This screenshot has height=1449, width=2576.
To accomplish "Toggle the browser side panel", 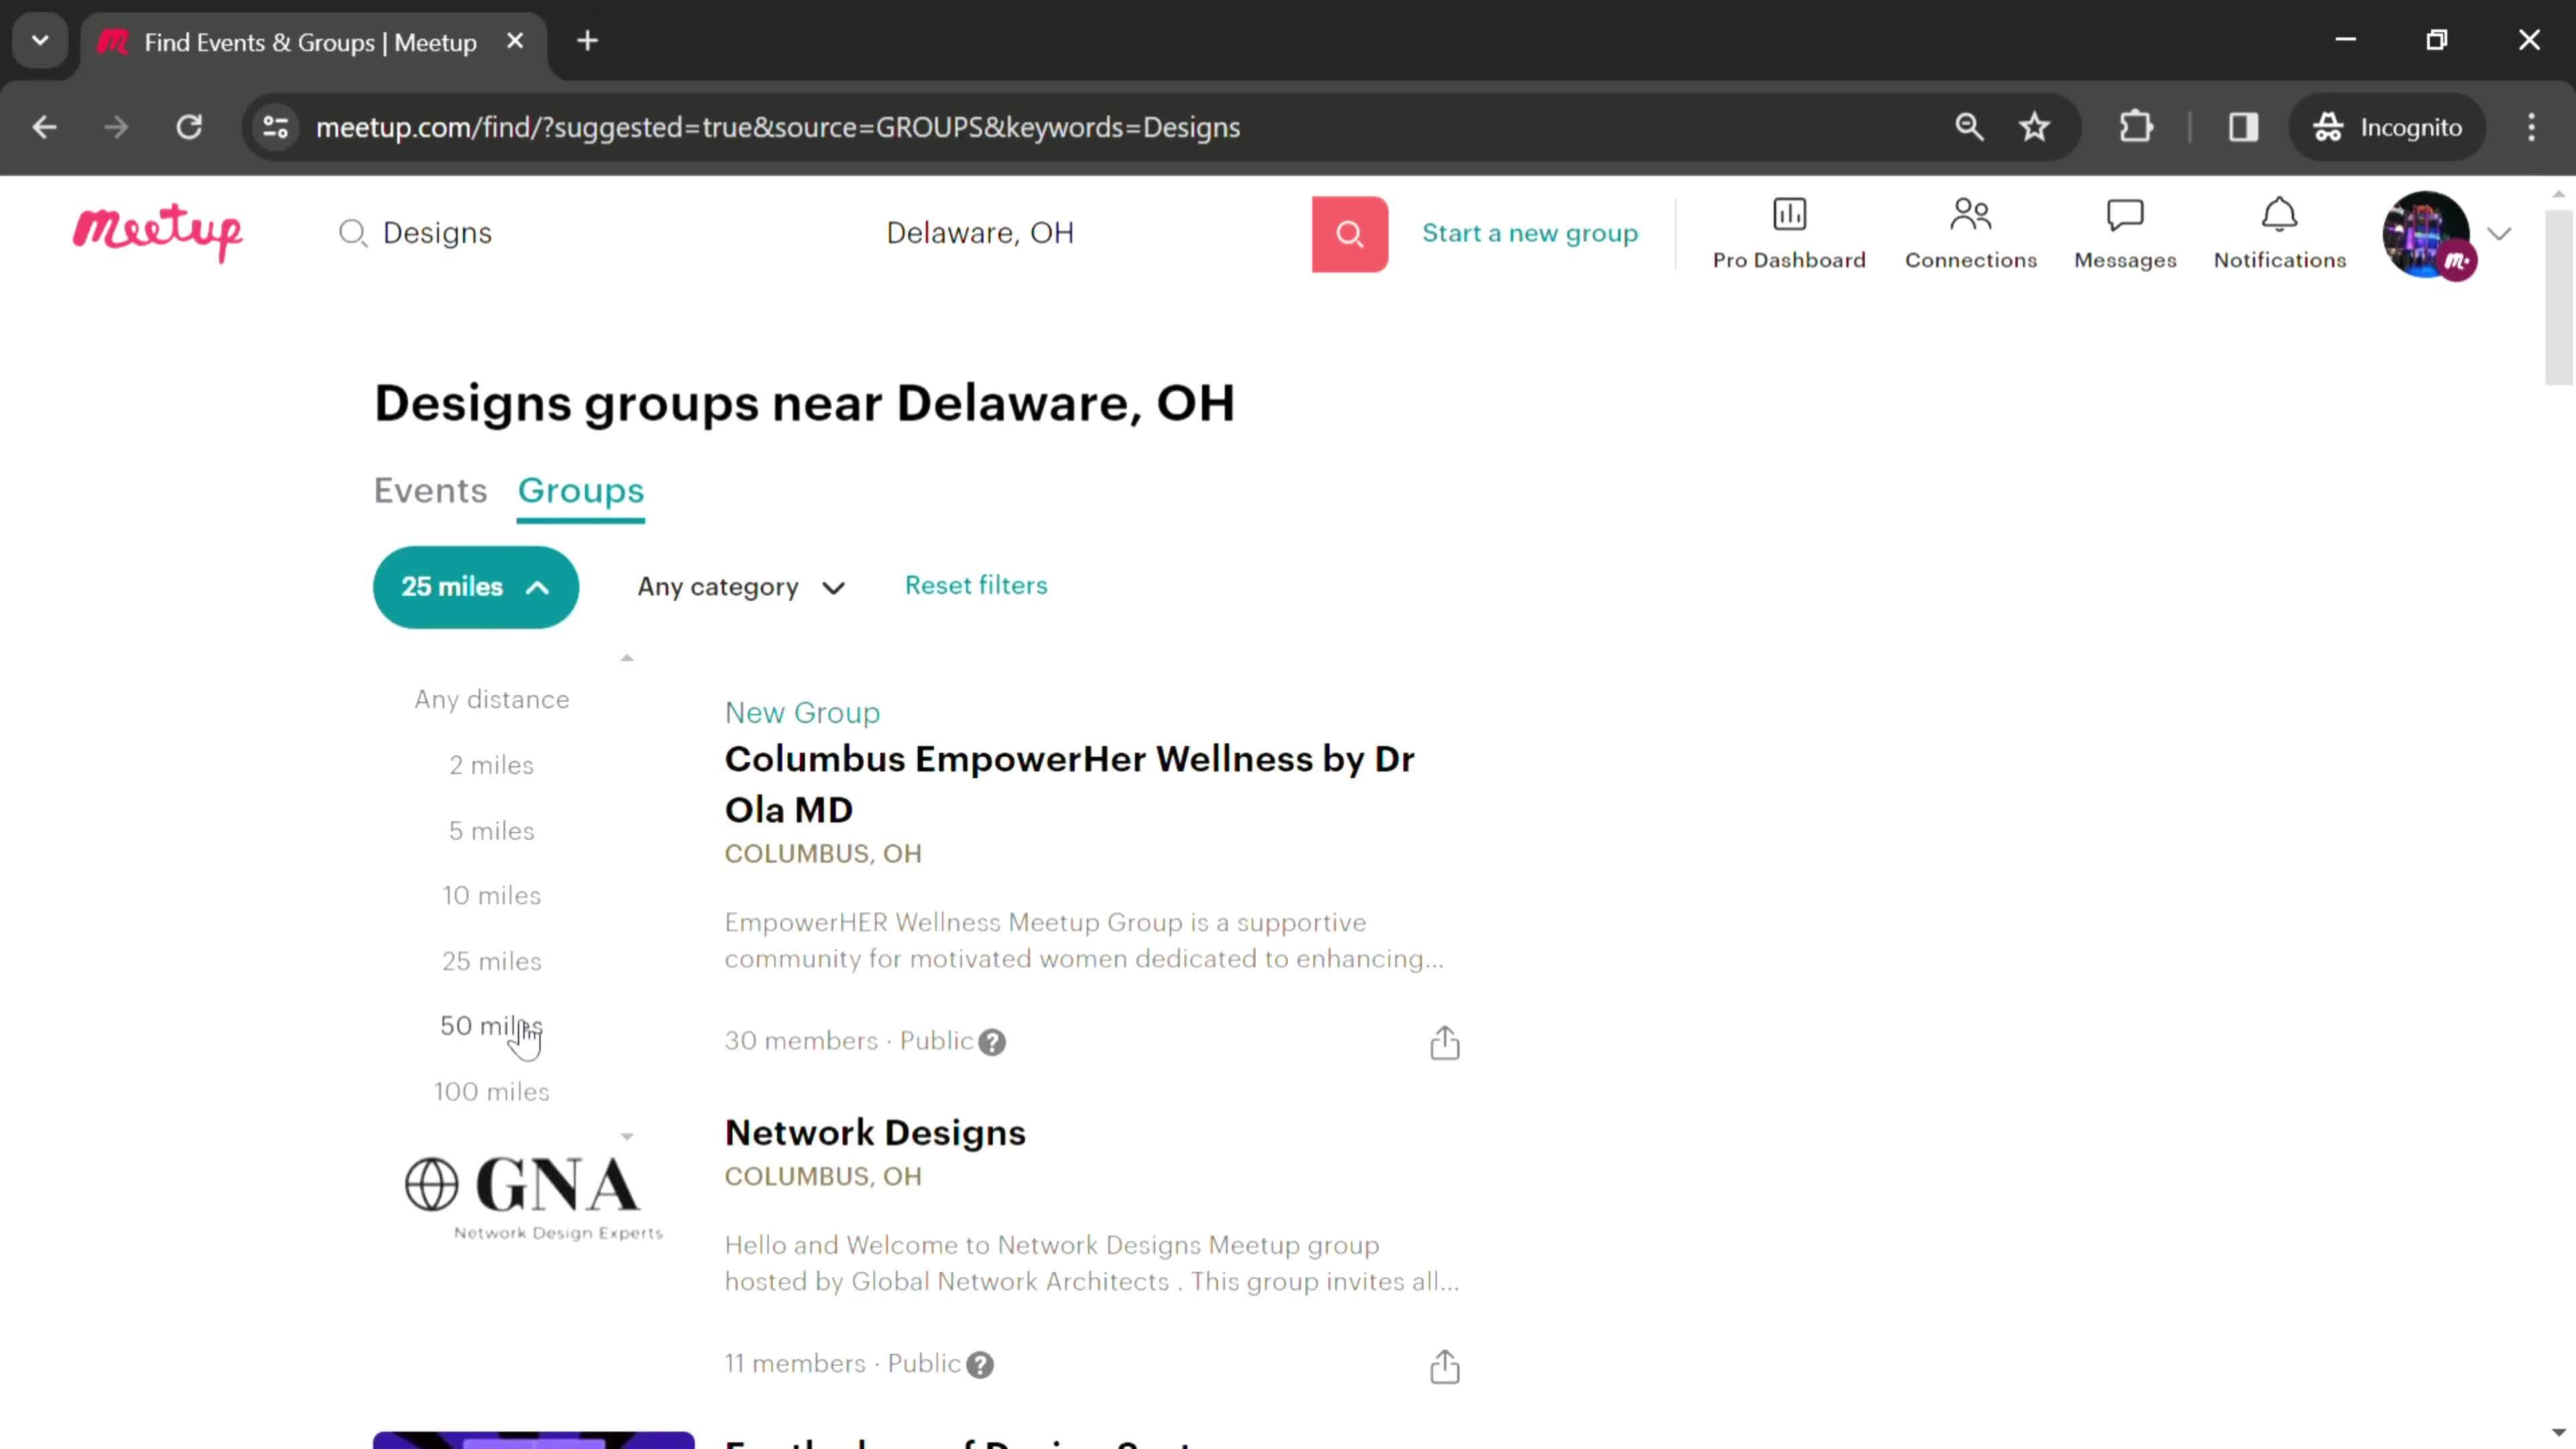I will tap(2243, 127).
